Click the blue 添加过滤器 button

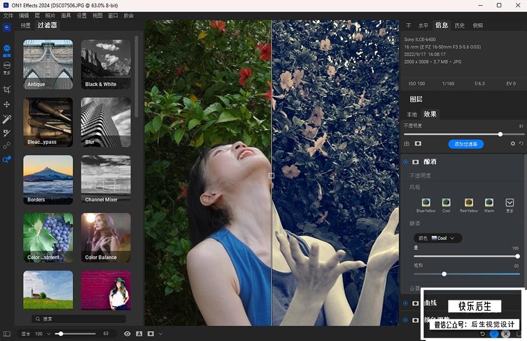point(466,144)
